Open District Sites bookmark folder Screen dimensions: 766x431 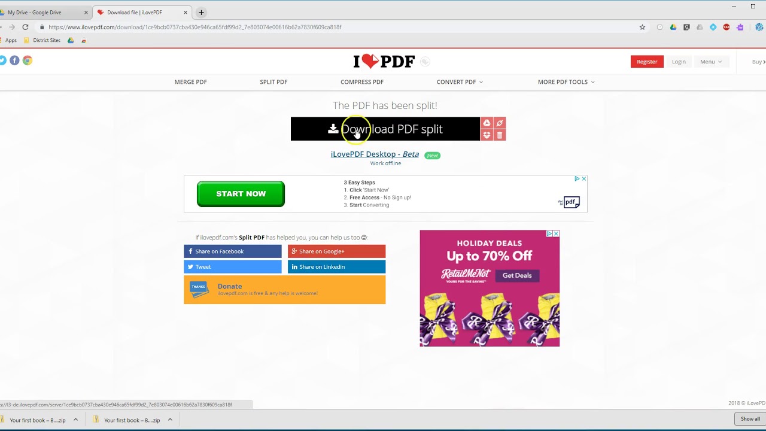tap(42, 40)
